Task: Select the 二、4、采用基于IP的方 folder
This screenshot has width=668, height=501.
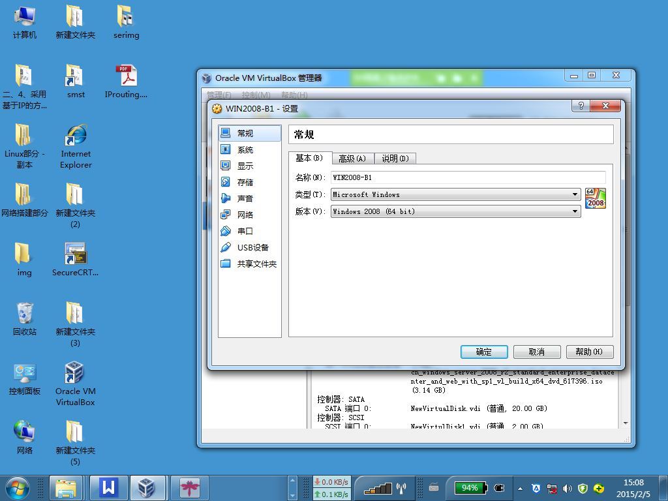Action: (24, 87)
